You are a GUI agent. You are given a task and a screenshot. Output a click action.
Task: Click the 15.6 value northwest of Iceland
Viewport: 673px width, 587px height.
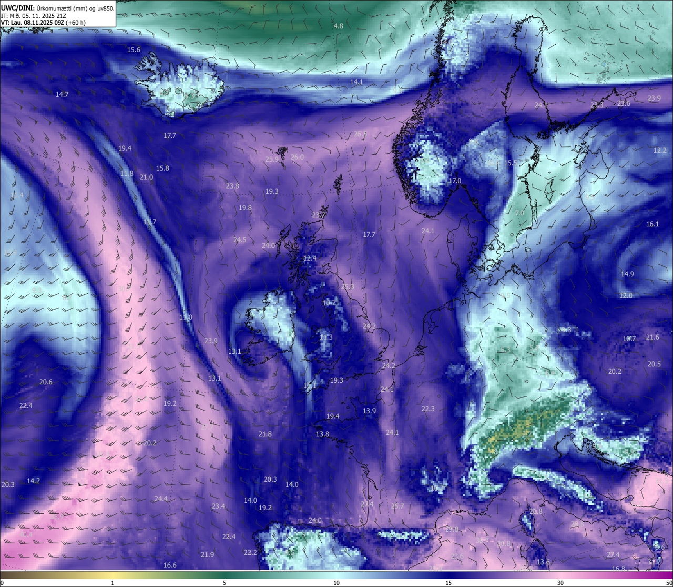coord(134,49)
